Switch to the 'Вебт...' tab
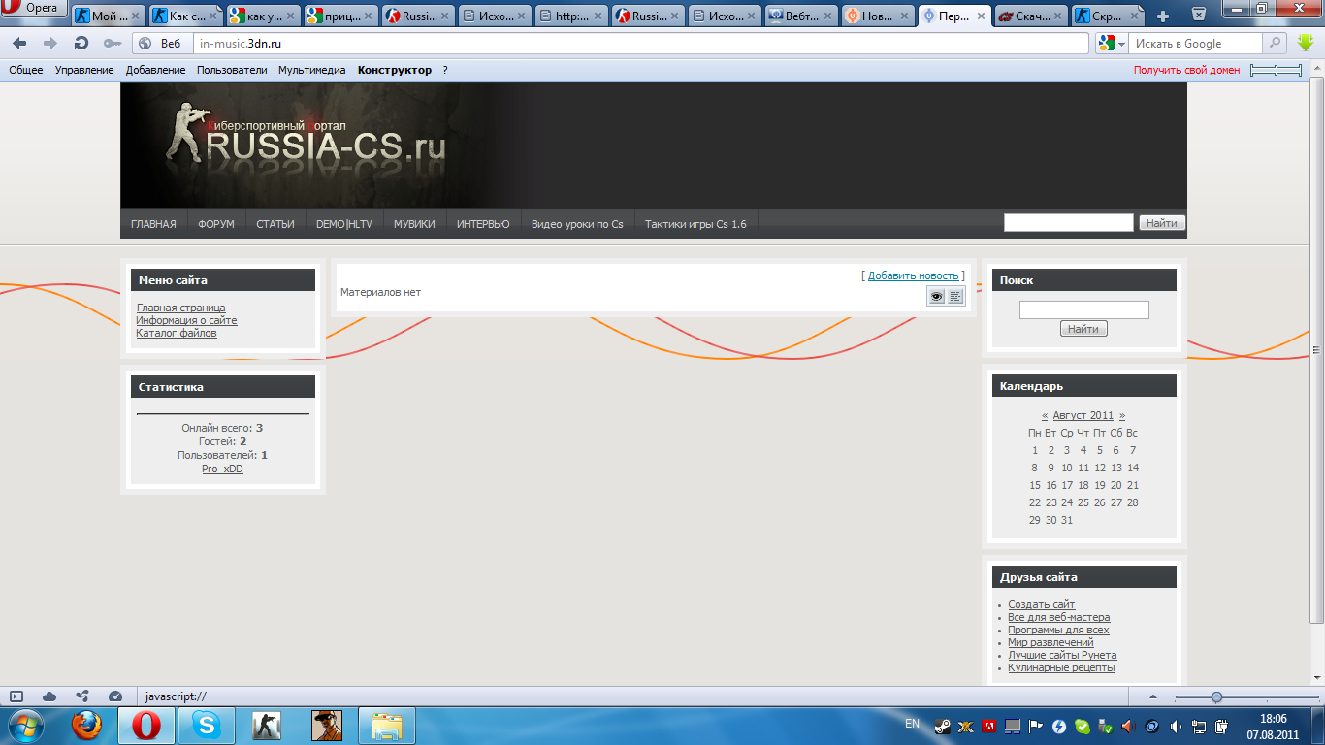 [x=801, y=16]
